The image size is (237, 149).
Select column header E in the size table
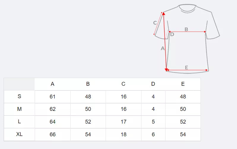coord(183,84)
